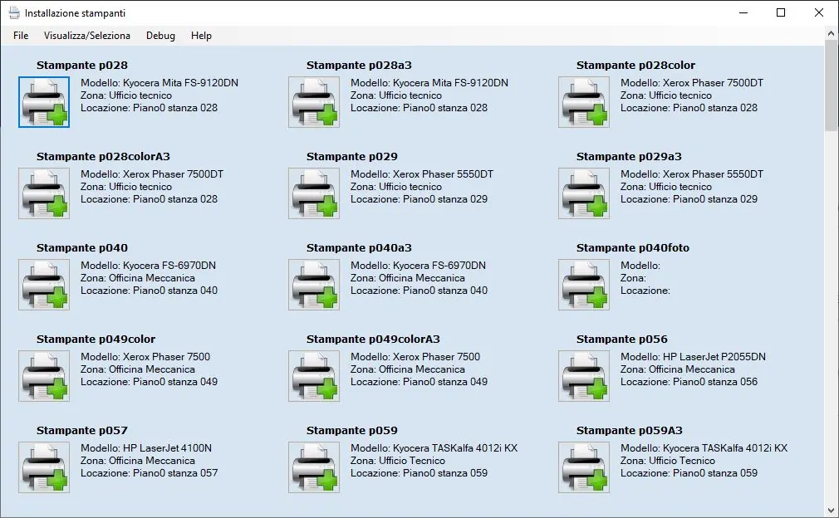Click the scrollbar up arrow
The width and height of the screenshot is (839, 518).
pos(831,33)
